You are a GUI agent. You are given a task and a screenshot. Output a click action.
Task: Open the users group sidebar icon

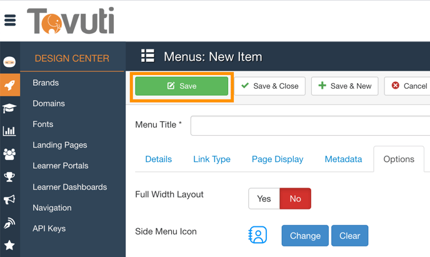(9, 154)
